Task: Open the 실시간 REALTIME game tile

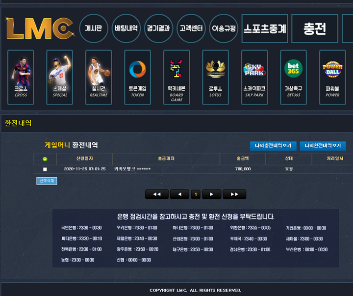Action: [99, 78]
